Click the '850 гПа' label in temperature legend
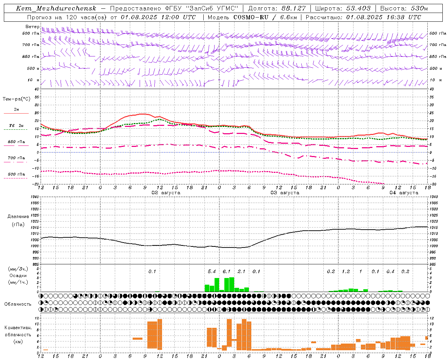The width and height of the screenshot is (448, 359). pos(16,142)
